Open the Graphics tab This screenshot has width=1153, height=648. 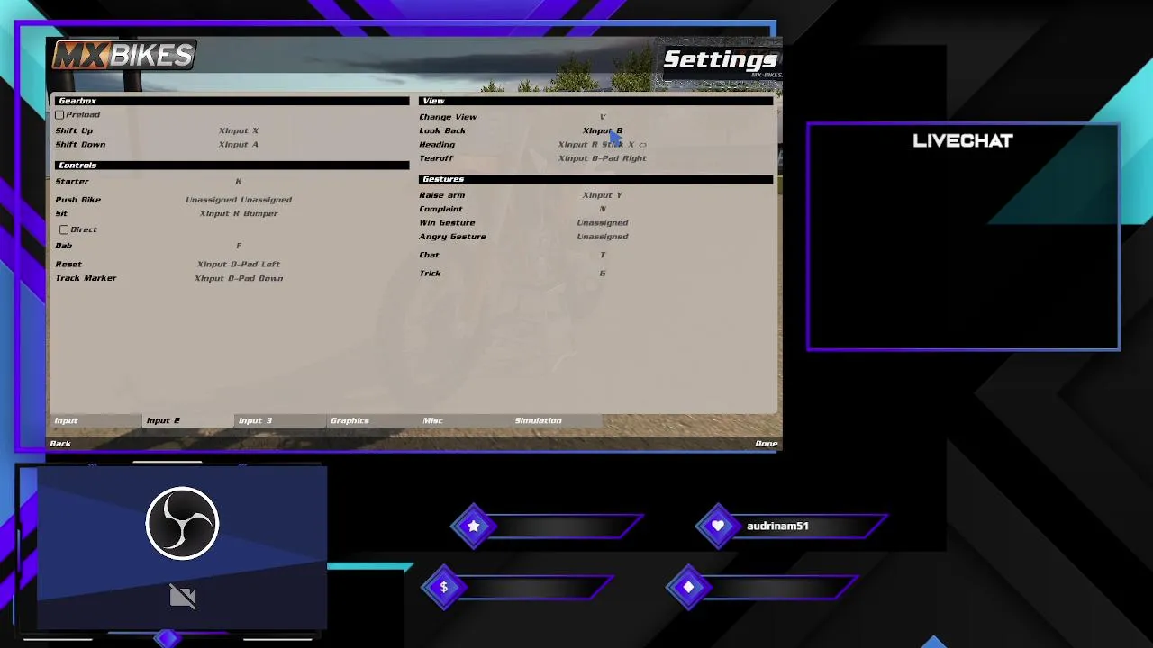click(373, 420)
